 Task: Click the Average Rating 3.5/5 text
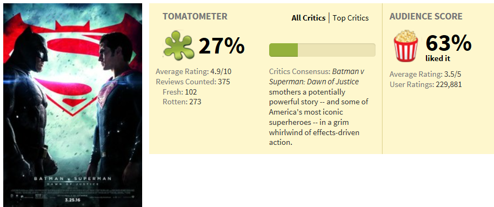(x=423, y=75)
